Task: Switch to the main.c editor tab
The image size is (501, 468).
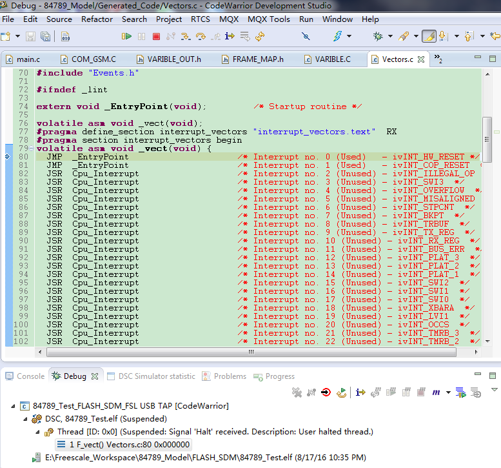Action: click(23, 59)
